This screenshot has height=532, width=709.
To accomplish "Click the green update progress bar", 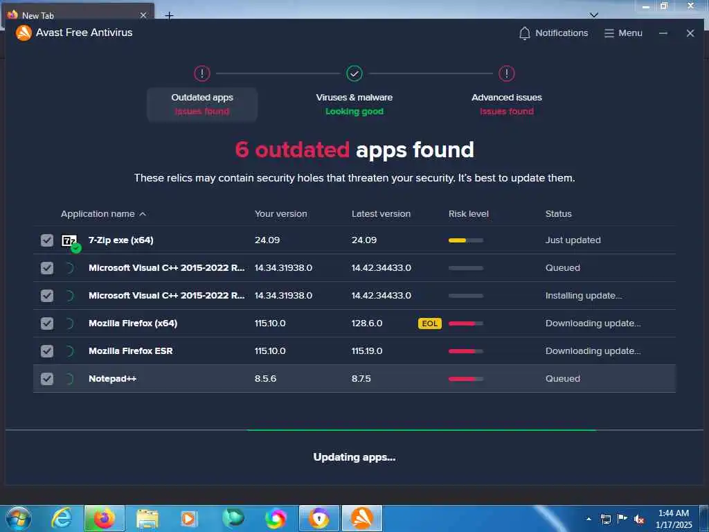I will pyautogui.click(x=422, y=430).
